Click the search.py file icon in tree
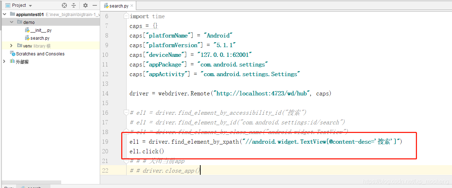This screenshot has height=188, width=452. coord(27,38)
